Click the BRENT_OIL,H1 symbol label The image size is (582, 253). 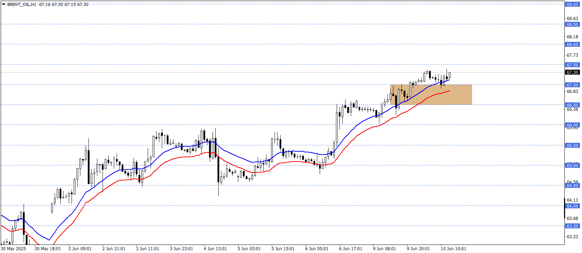(x=22, y=5)
